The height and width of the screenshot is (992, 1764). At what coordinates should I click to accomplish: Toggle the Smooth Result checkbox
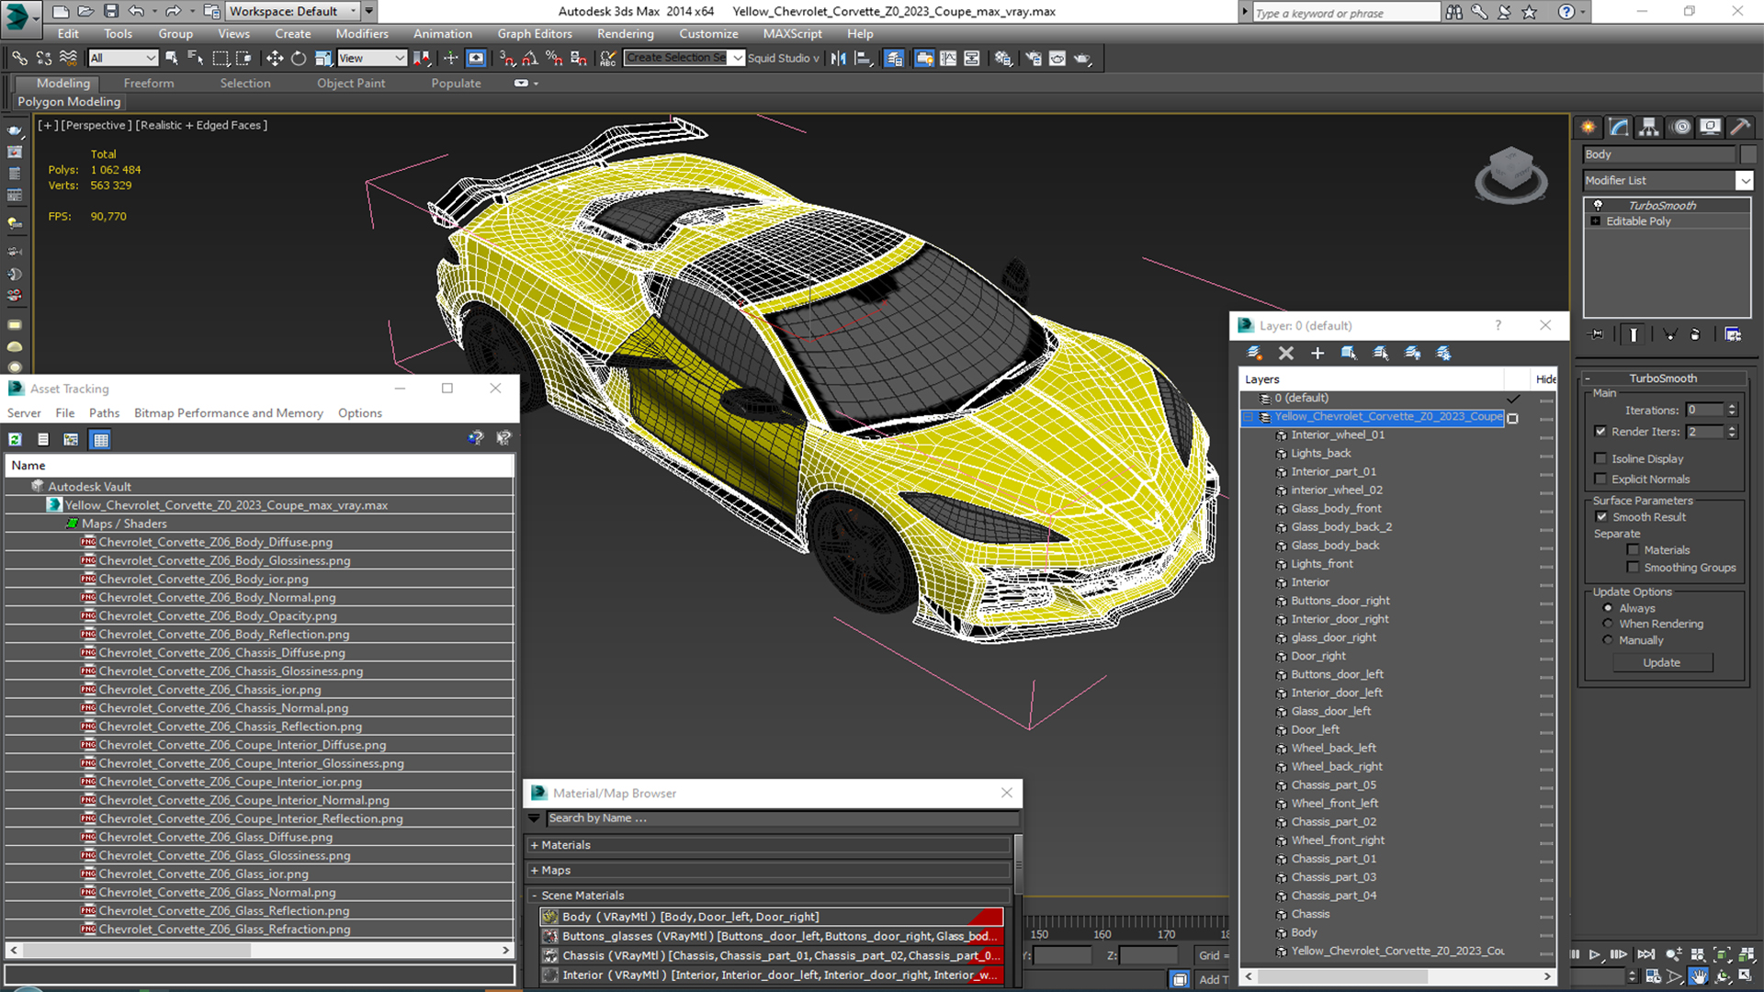coord(1601,517)
